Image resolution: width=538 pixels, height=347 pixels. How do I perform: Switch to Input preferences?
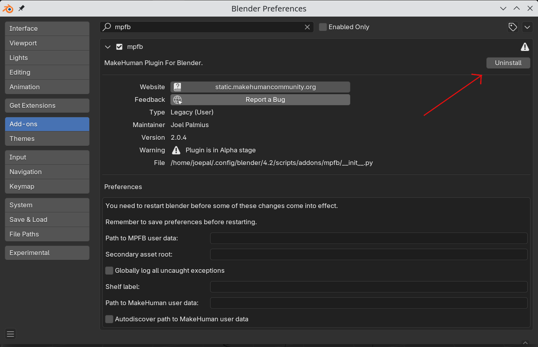pos(47,157)
